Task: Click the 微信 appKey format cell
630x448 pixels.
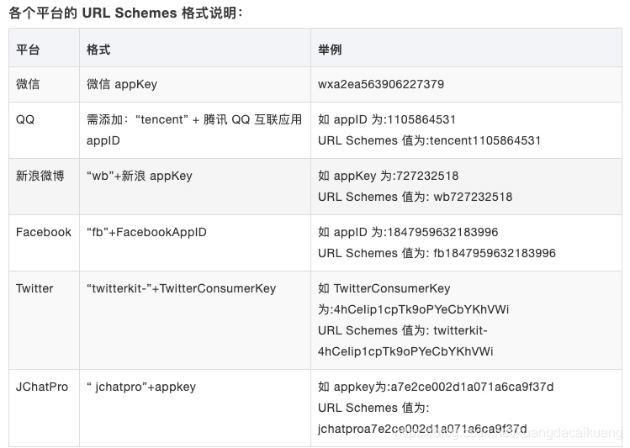Action: tap(122, 84)
